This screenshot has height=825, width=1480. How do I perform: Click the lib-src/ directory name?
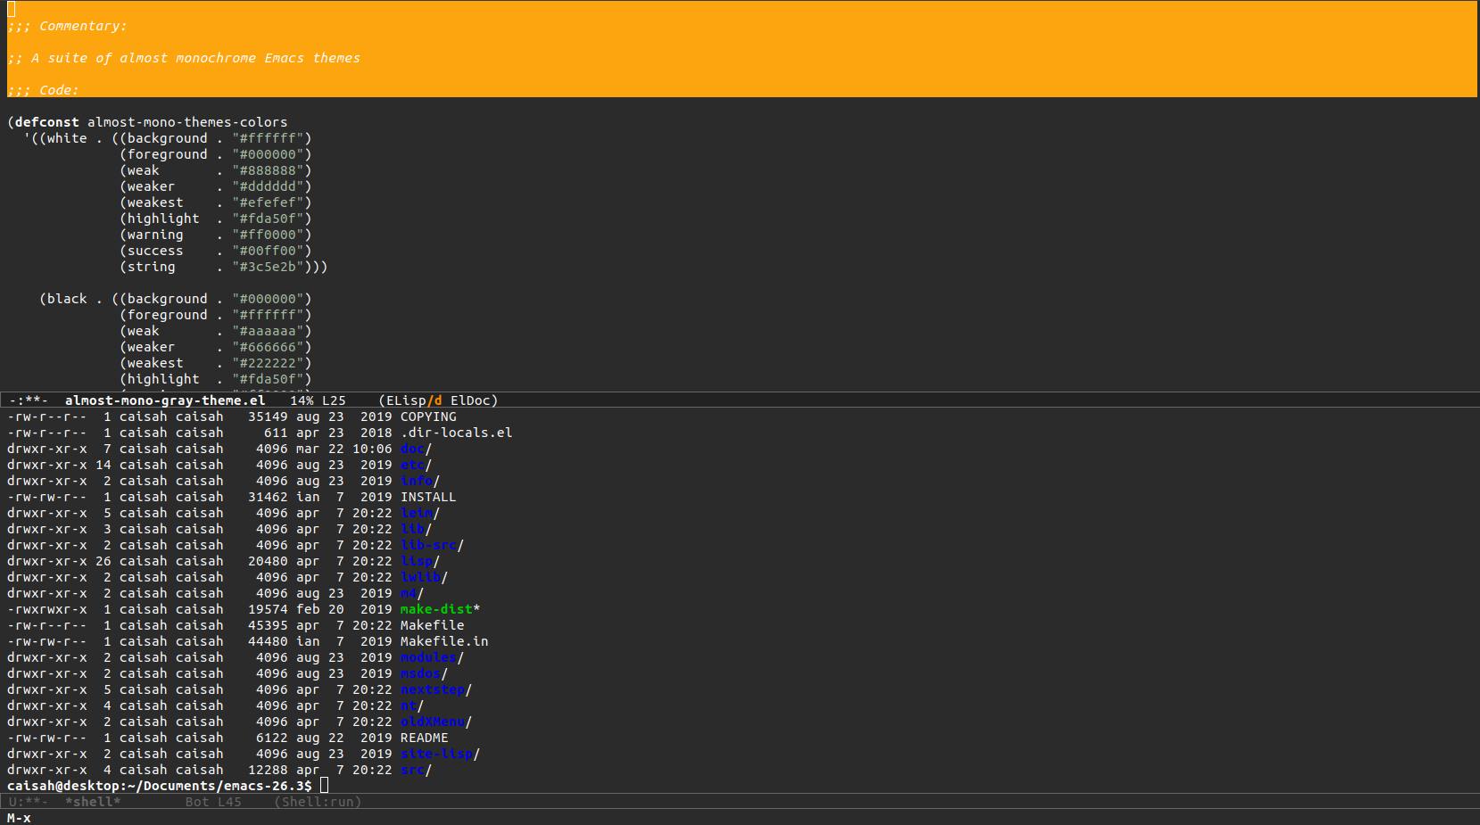click(432, 545)
